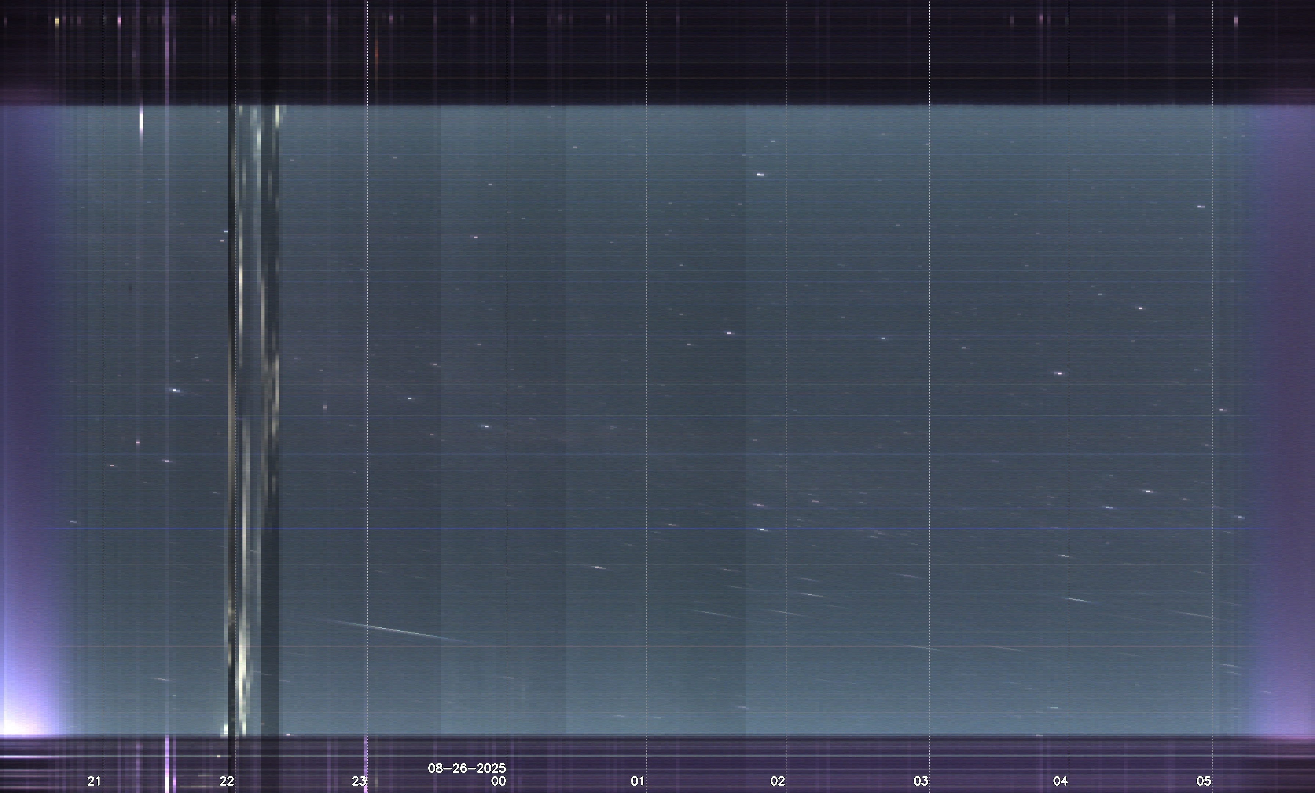This screenshot has height=793, width=1315.
Task: Select the 01 hour label
Action: [x=637, y=781]
